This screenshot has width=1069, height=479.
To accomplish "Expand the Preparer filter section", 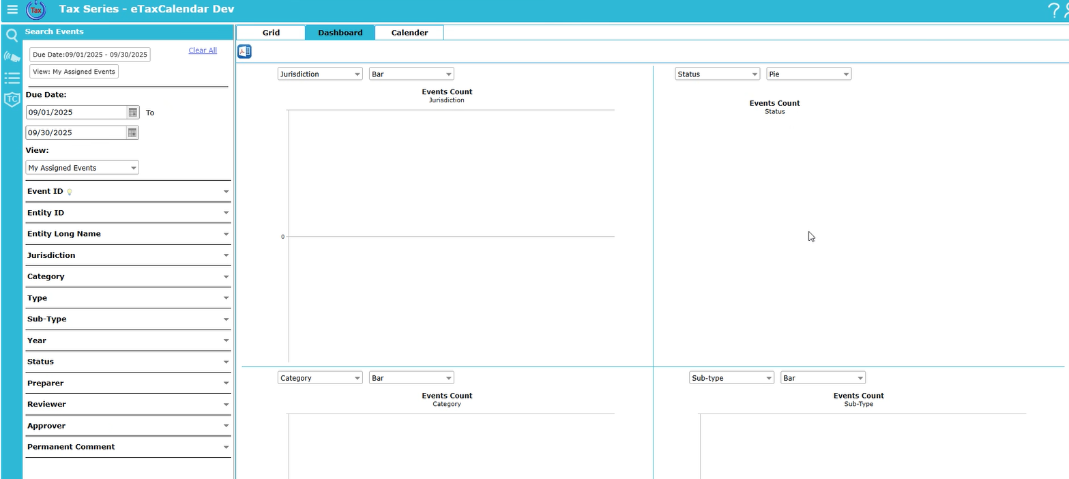I will pyautogui.click(x=128, y=383).
